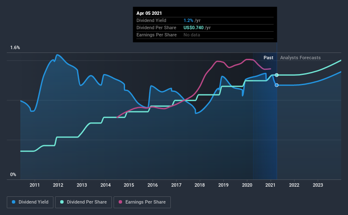This screenshot has width=348, height=215.
Task: Click the 2018 year label on axis
Action: point(200,185)
